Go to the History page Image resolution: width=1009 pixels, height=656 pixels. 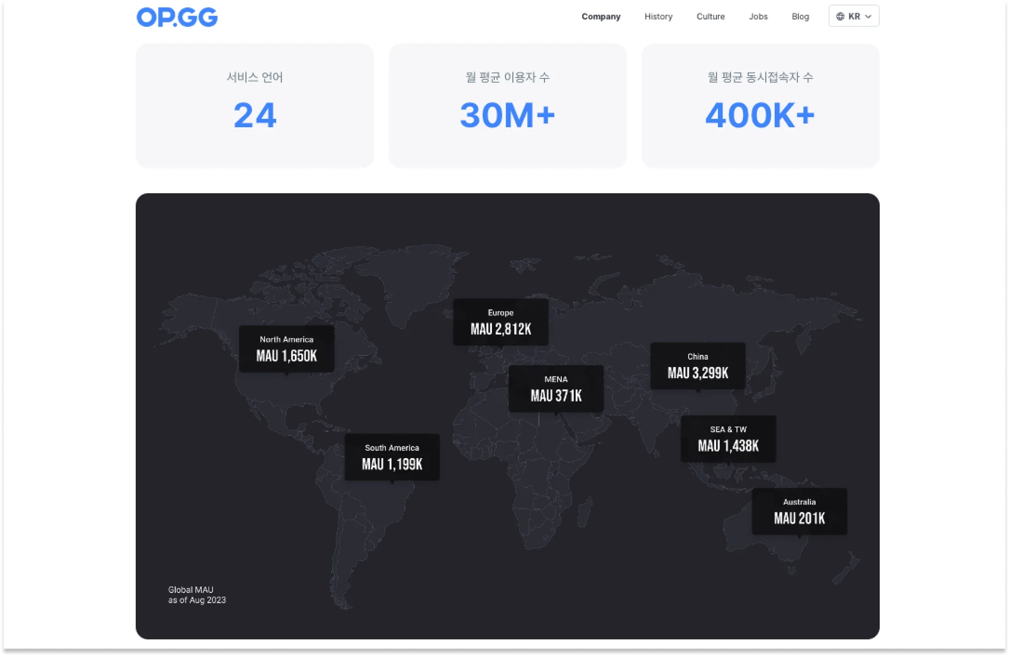pos(658,16)
